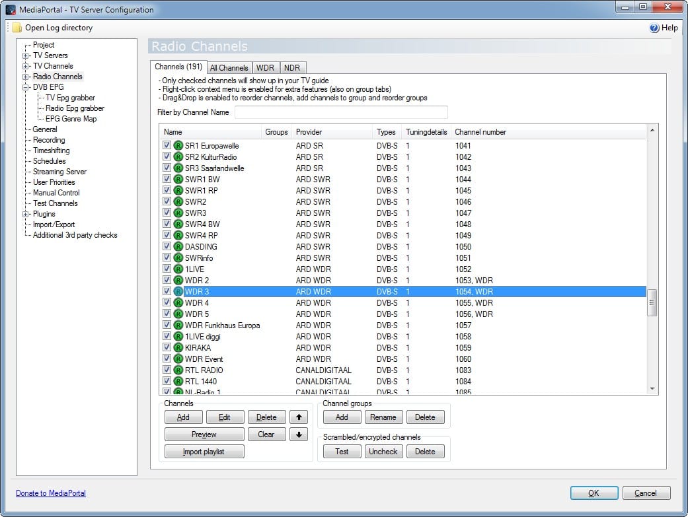Open the Donate to MediaPortal link
The height and width of the screenshot is (517, 688).
click(51, 493)
